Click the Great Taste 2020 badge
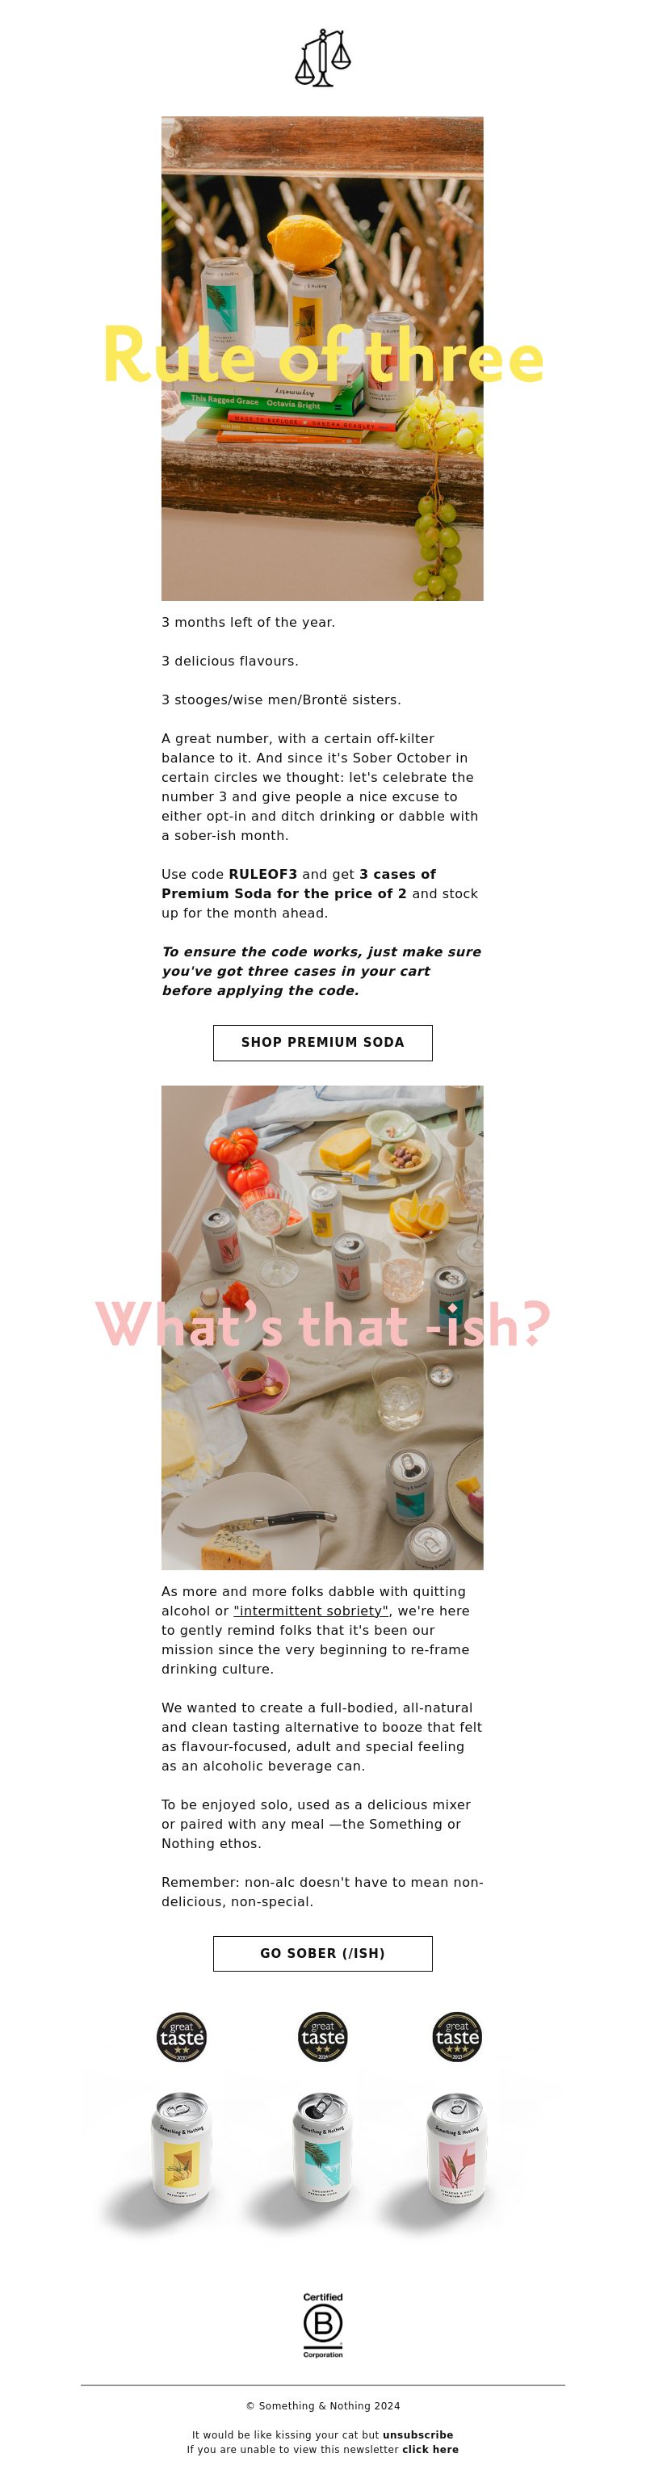646x2470 pixels. point(181,2036)
